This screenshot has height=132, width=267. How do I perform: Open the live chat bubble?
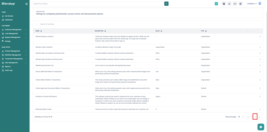coord(260,127)
